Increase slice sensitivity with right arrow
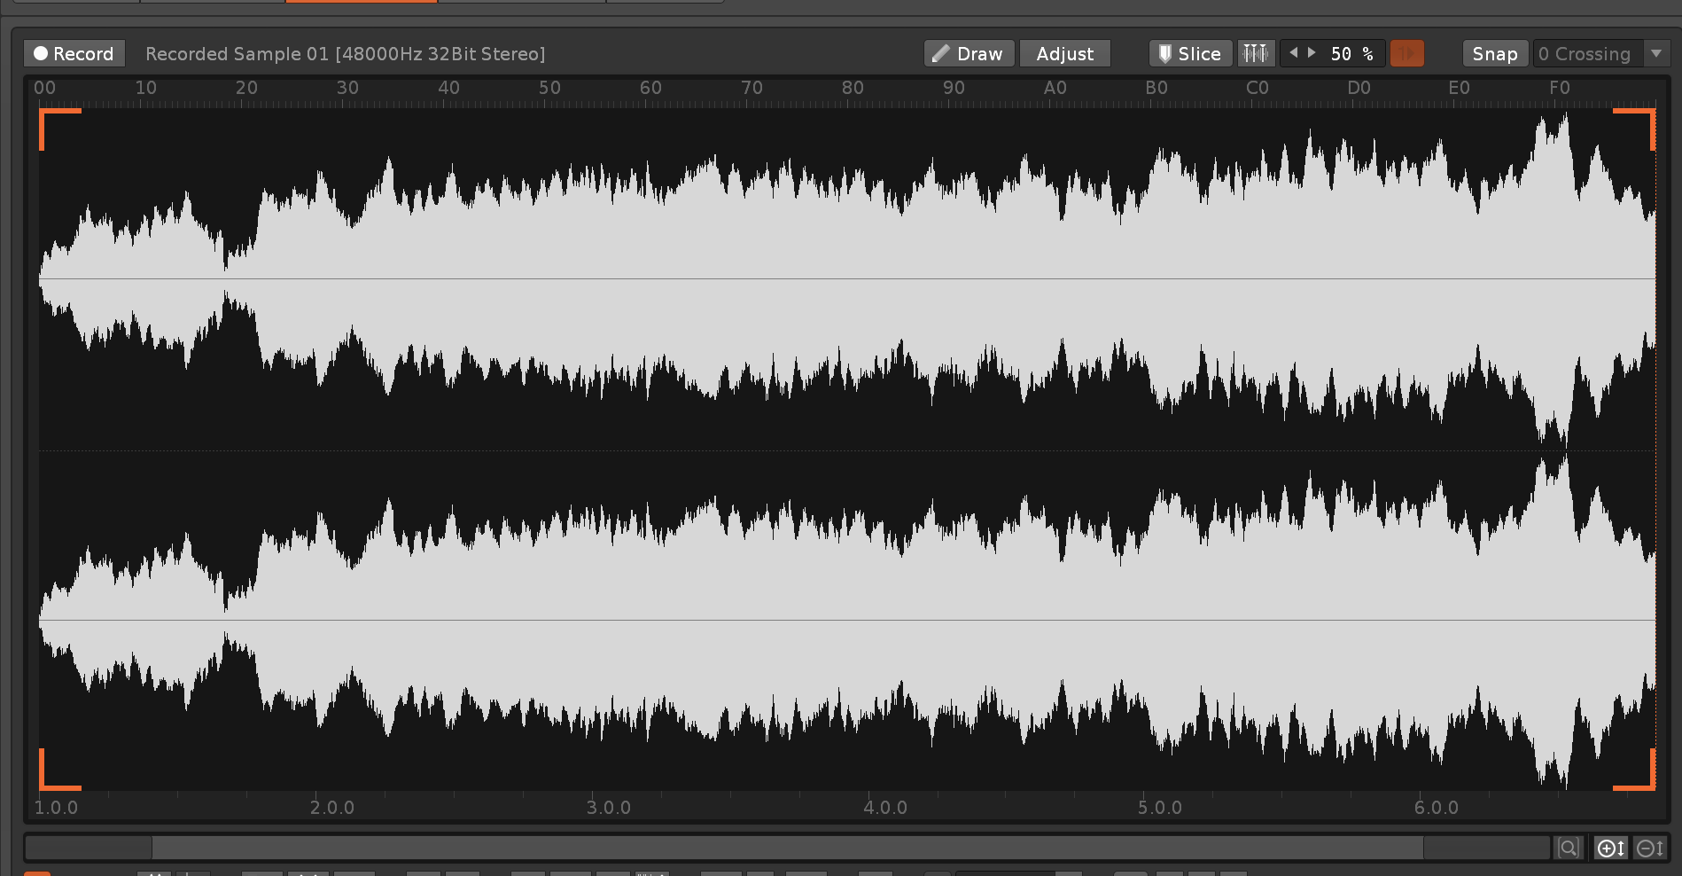 (x=1312, y=53)
